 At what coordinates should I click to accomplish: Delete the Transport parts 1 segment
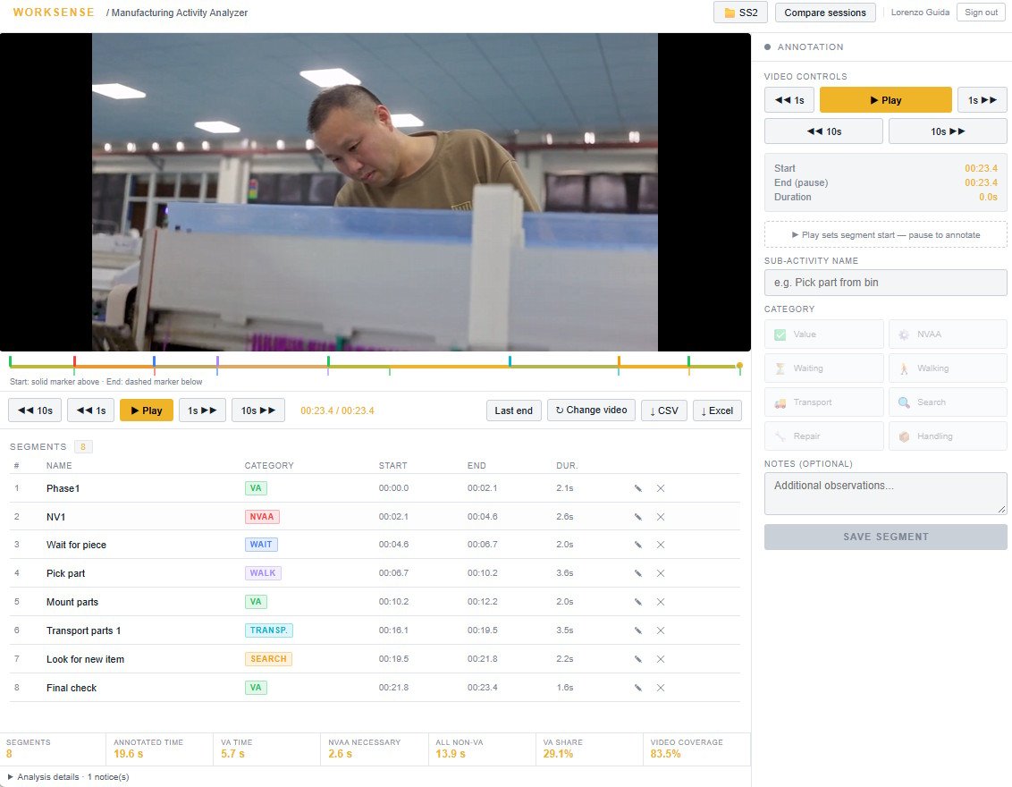[661, 630]
